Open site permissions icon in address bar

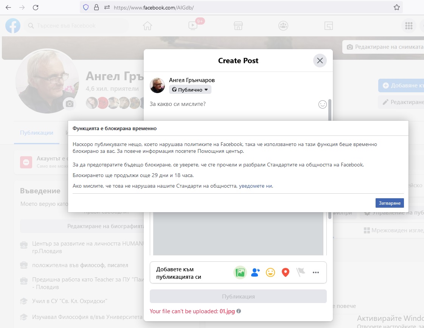pos(107,8)
